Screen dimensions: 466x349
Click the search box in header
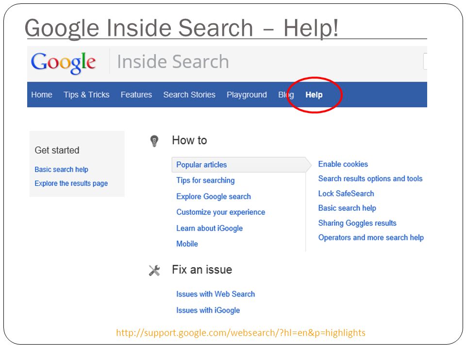click(425, 62)
